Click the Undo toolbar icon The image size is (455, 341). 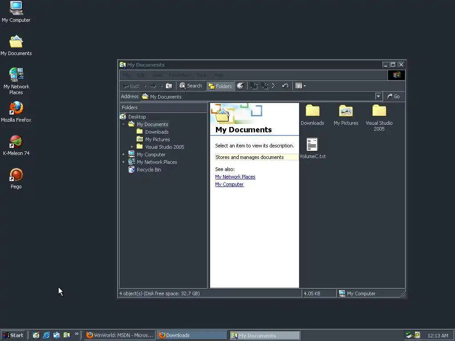285,86
